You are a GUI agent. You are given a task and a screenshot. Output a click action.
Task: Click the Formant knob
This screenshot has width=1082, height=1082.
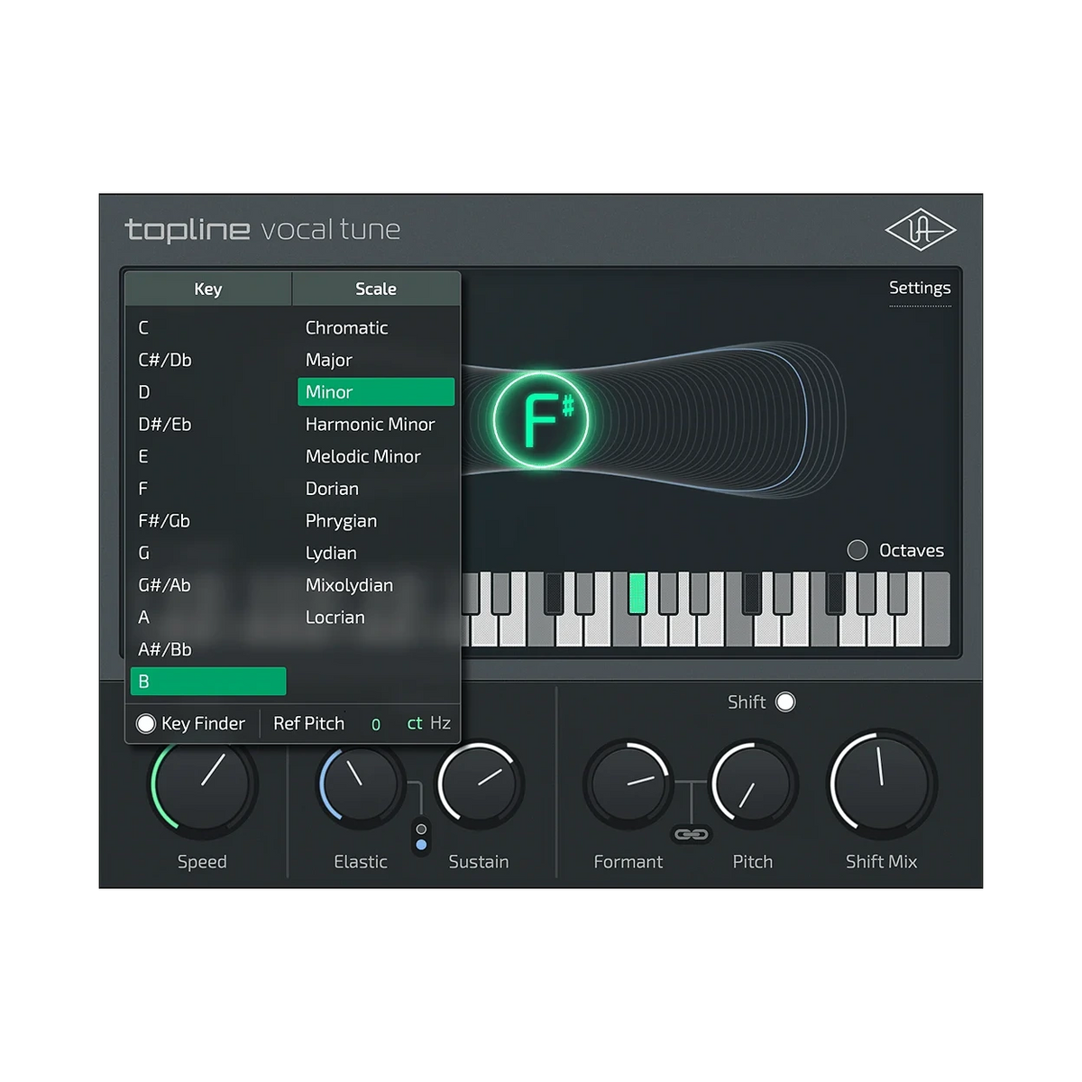coord(628,783)
